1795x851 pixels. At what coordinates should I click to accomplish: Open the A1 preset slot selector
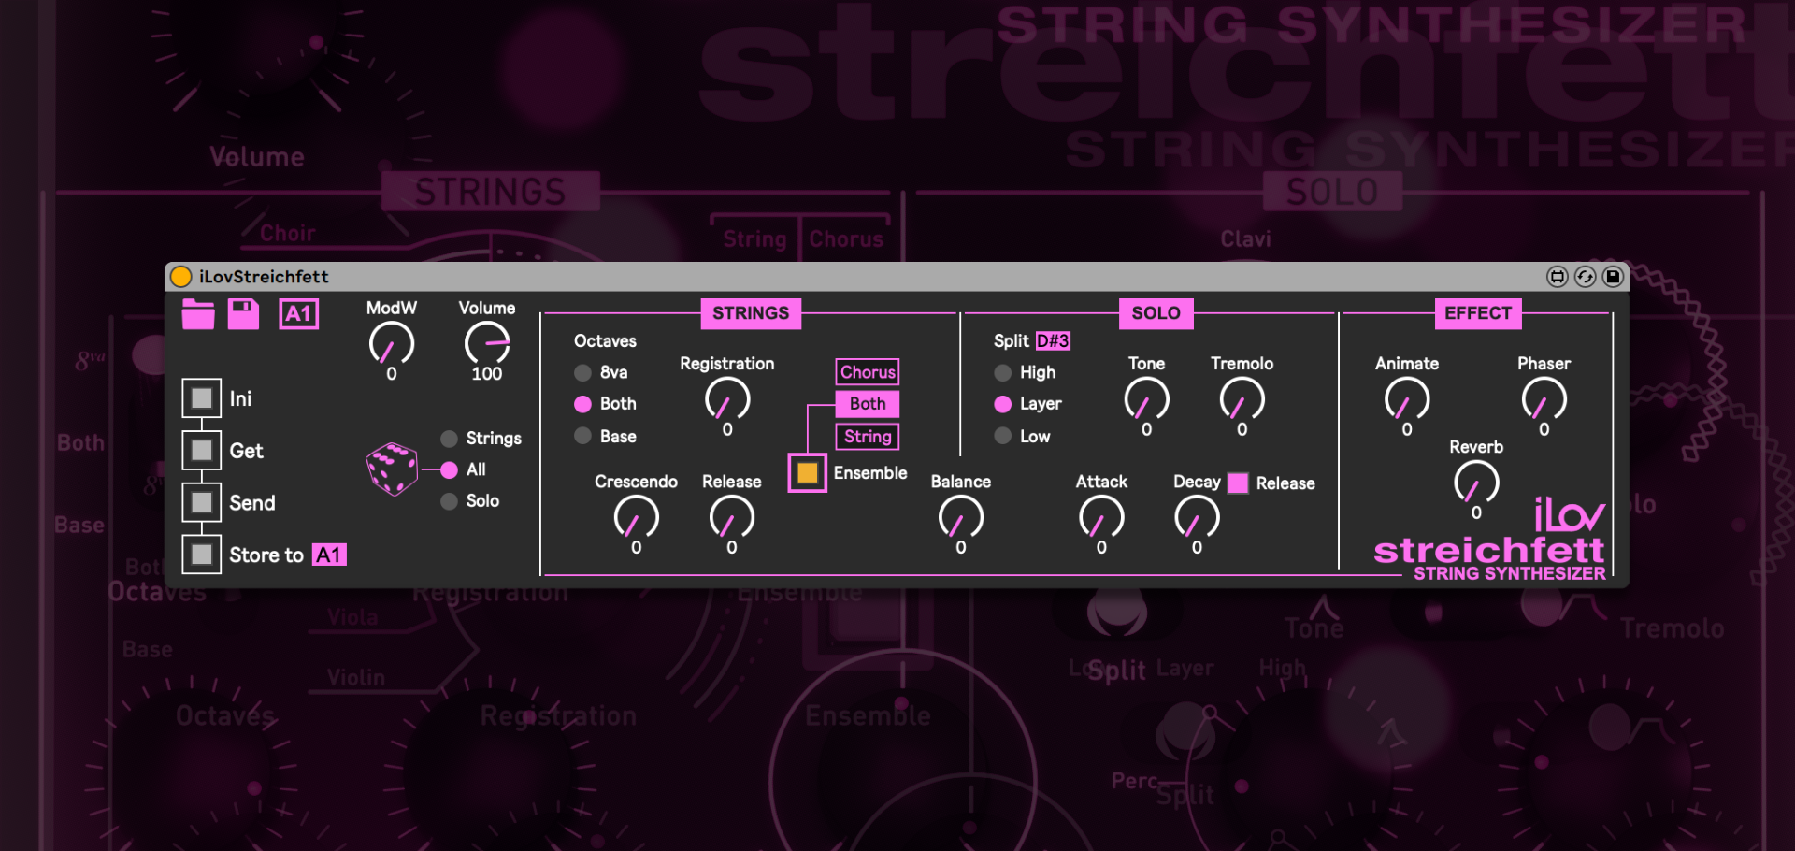tap(298, 314)
